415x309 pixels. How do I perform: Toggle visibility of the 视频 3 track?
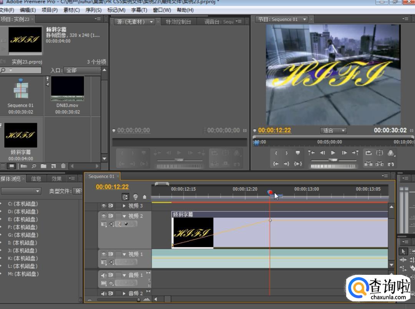(x=104, y=206)
